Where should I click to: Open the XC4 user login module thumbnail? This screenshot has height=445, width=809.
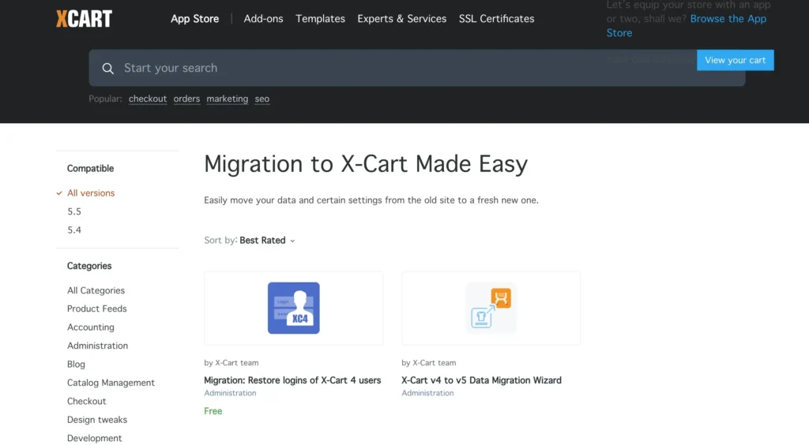click(x=294, y=308)
